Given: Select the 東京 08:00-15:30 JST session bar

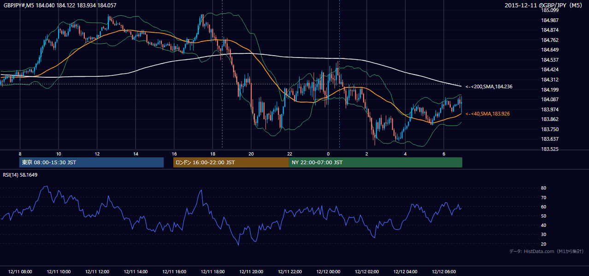Looking at the screenshot, I should (x=91, y=162).
